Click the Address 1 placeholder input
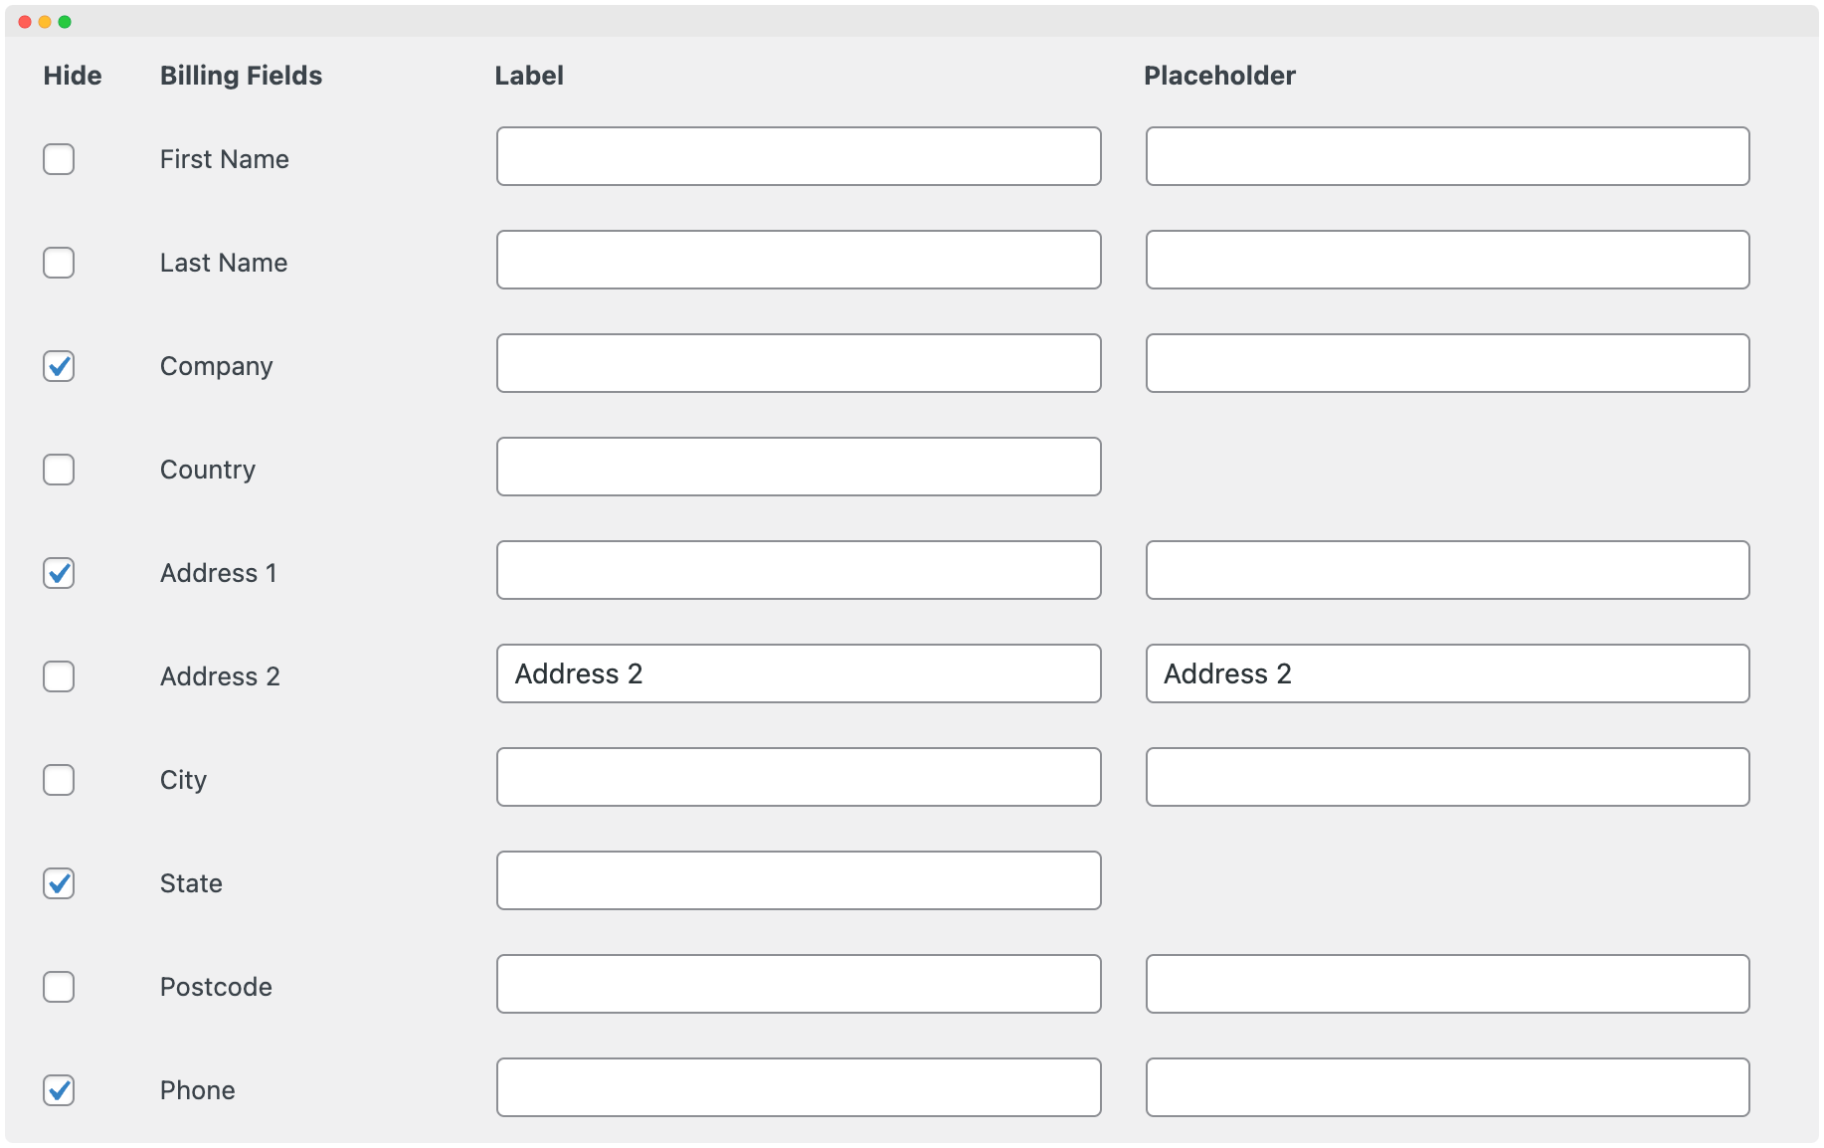 [1447, 570]
